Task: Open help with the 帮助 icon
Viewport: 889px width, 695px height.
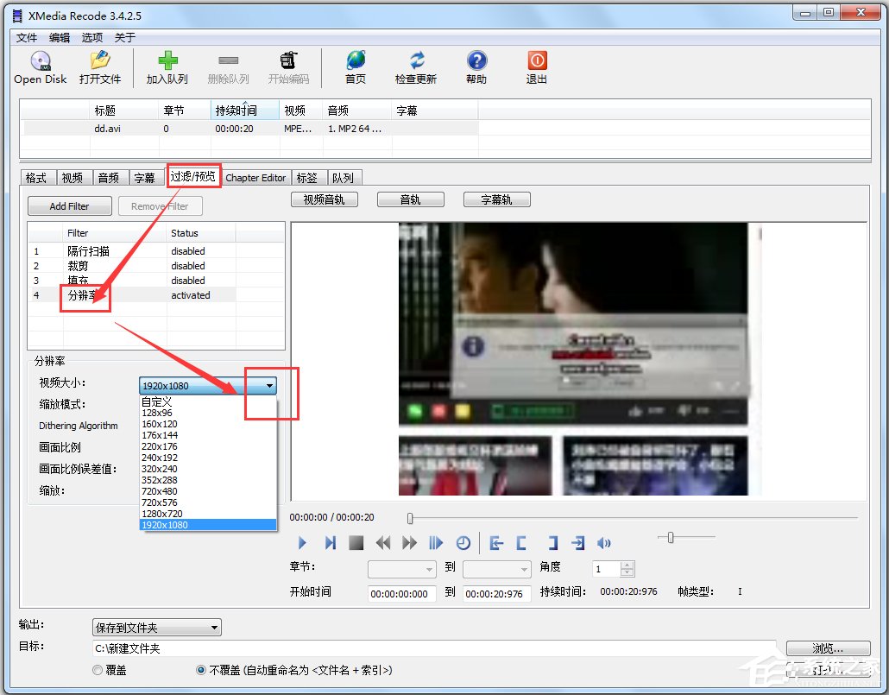Action: [476, 67]
